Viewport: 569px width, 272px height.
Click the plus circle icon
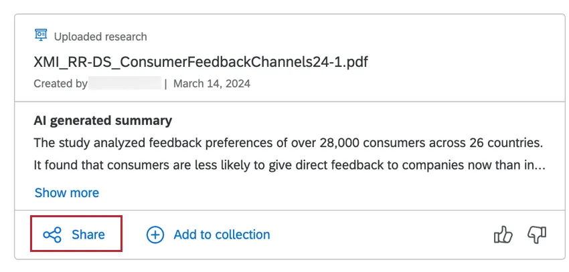click(155, 235)
